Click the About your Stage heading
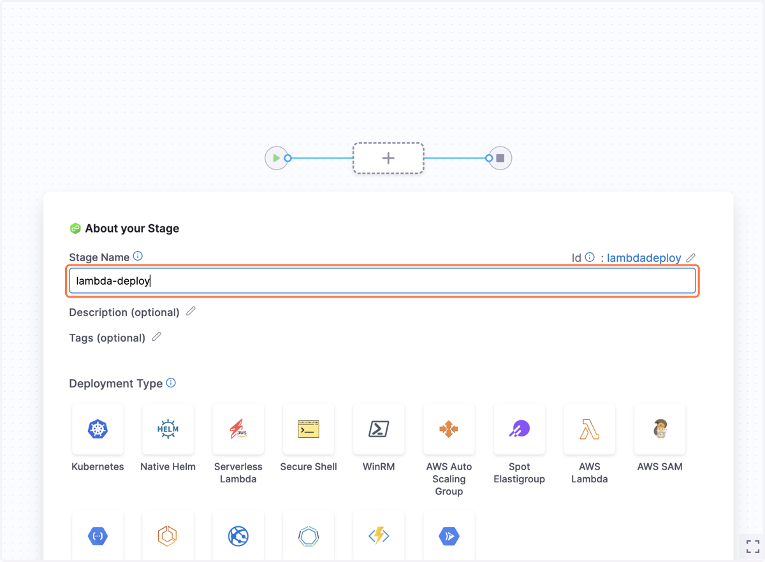Viewport: 765px width, 562px height. [132, 228]
